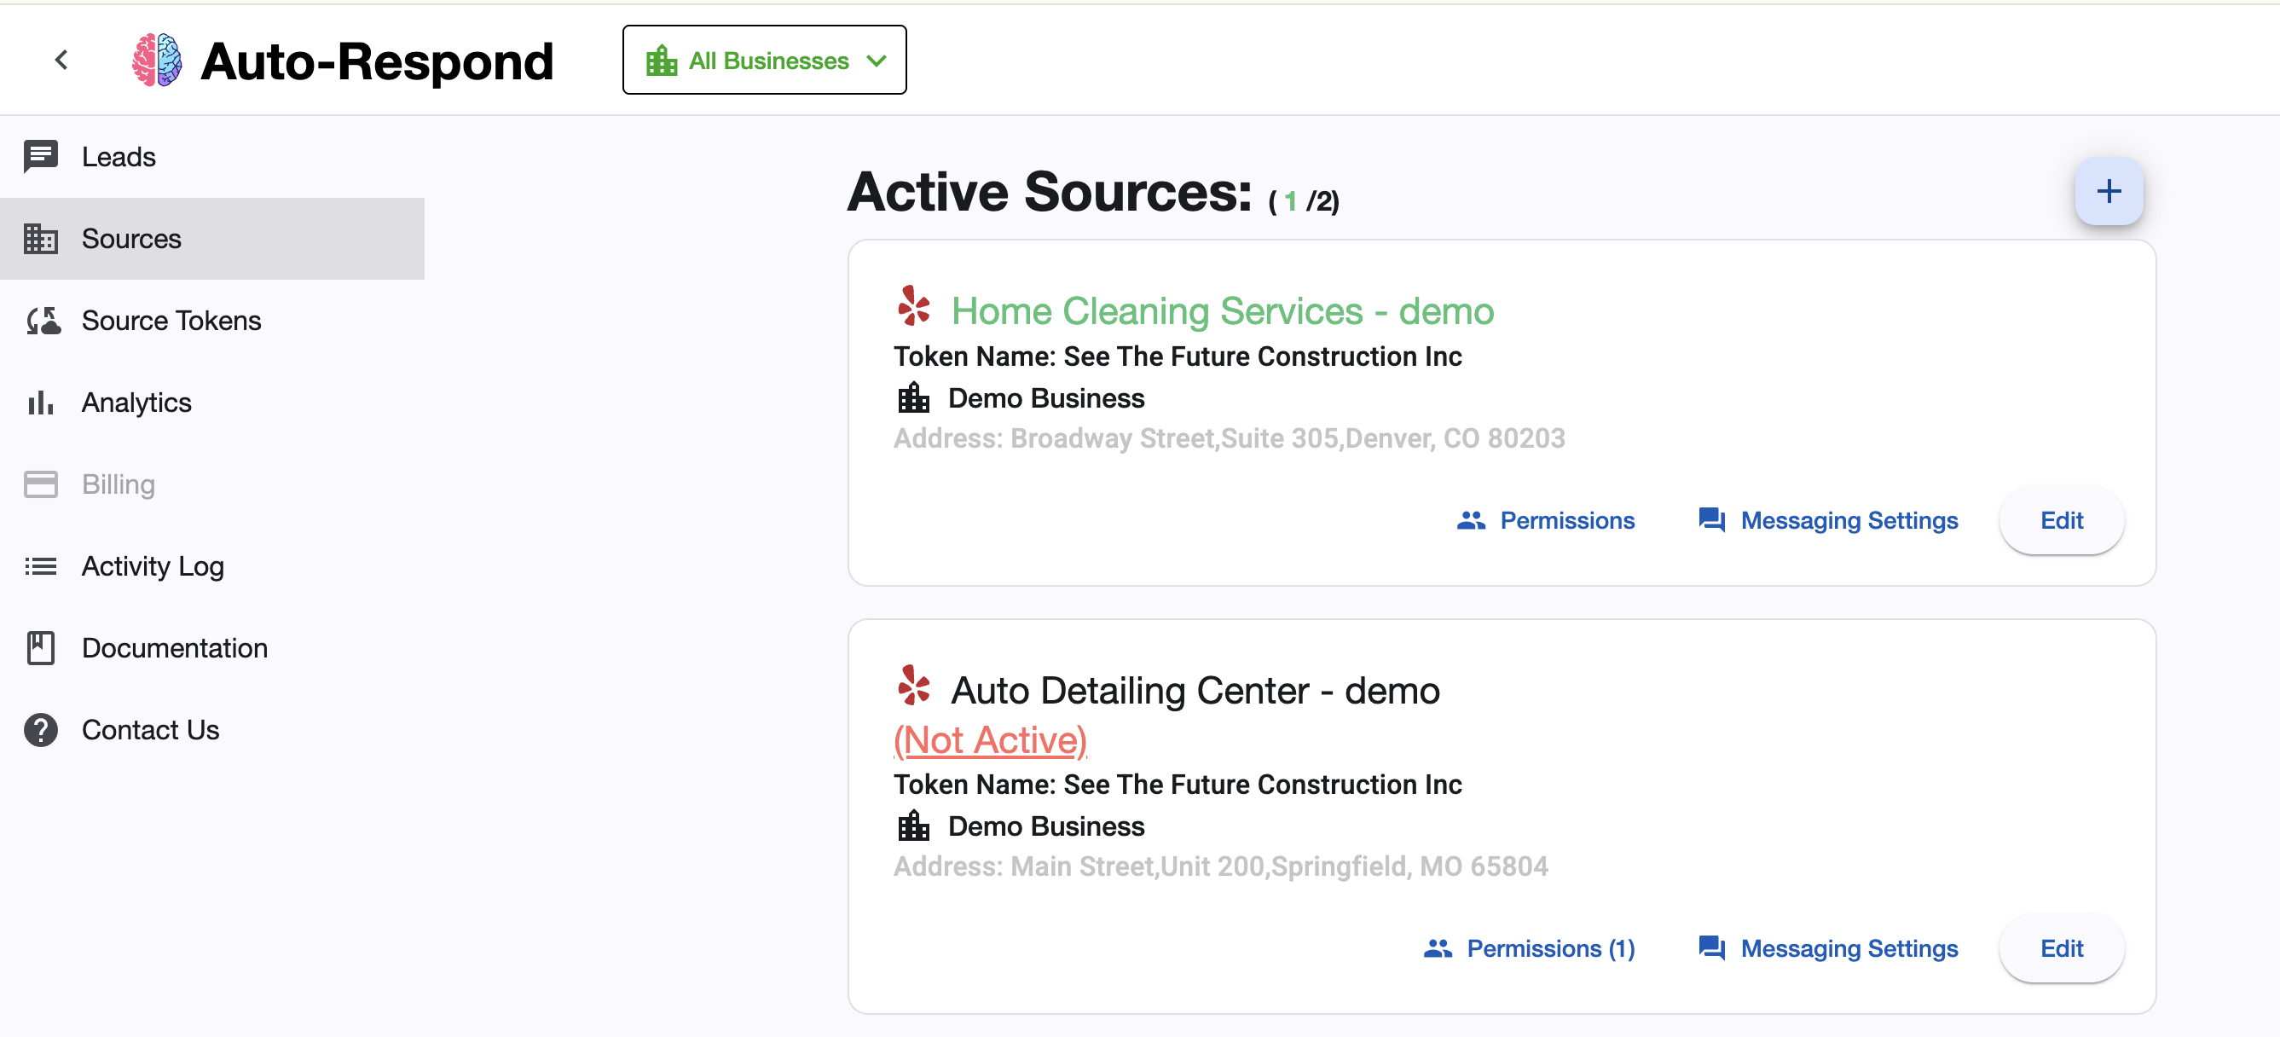This screenshot has height=1037, width=2280.
Task: Click Edit on the Auto Detailing Center card
Action: point(2062,947)
